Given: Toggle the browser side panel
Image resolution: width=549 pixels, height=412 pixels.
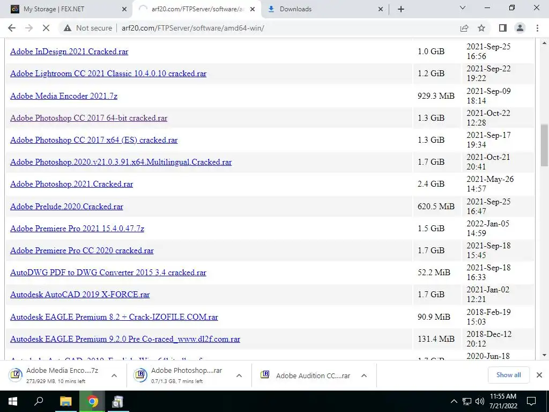Looking at the screenshot, I should [503, 28].
